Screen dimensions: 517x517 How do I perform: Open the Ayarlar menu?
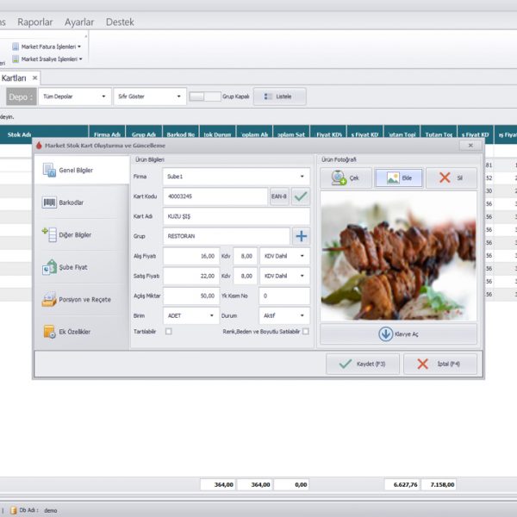[79, 22]
